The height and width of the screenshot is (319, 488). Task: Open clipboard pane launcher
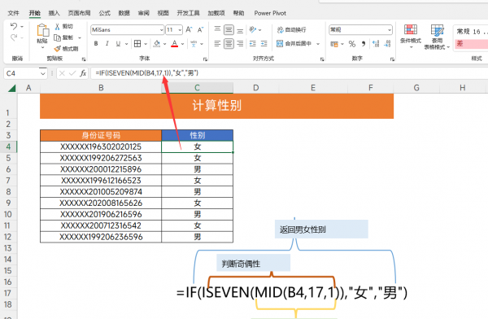click(x=84, y=59)
